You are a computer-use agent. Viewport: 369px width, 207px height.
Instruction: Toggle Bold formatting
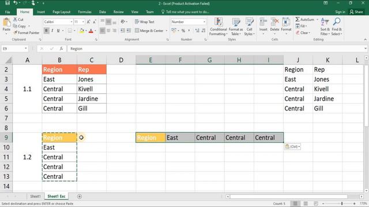point(46,30)
